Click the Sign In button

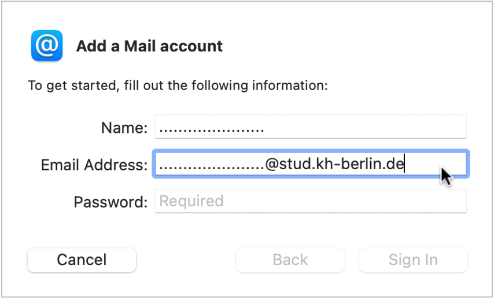[x=413, y=260]
